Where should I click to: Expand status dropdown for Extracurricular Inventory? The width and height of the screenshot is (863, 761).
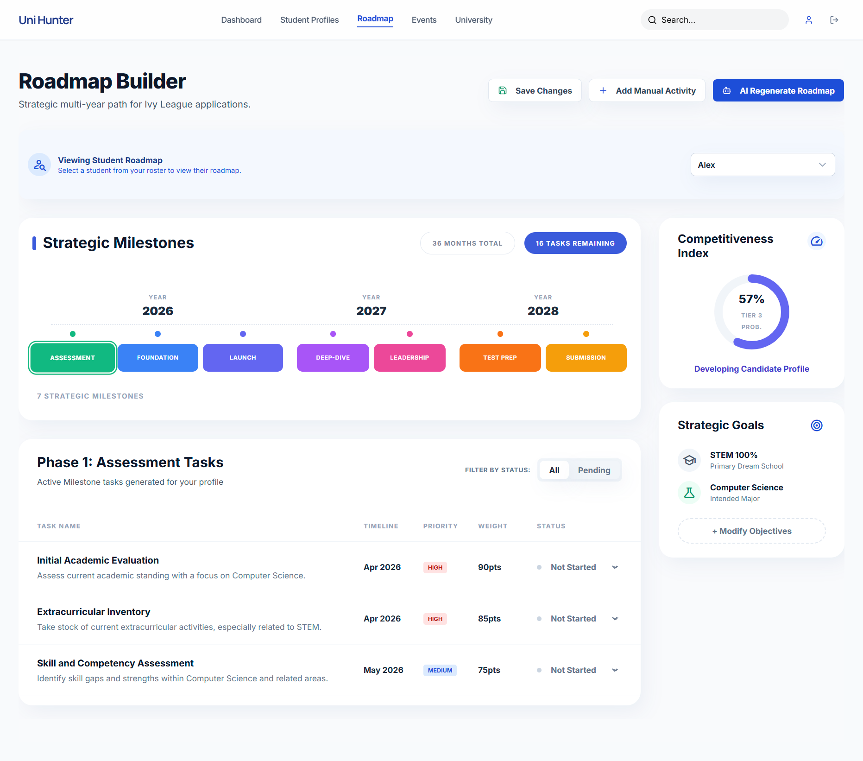pyautogui.click(x=615, y=619)
